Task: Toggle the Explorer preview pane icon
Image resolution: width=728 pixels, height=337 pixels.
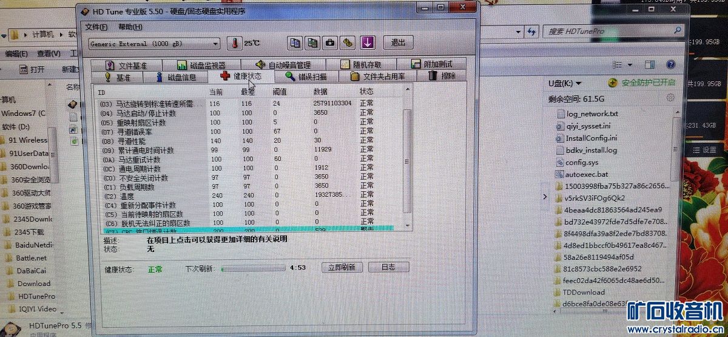Action: click(650, 64)
